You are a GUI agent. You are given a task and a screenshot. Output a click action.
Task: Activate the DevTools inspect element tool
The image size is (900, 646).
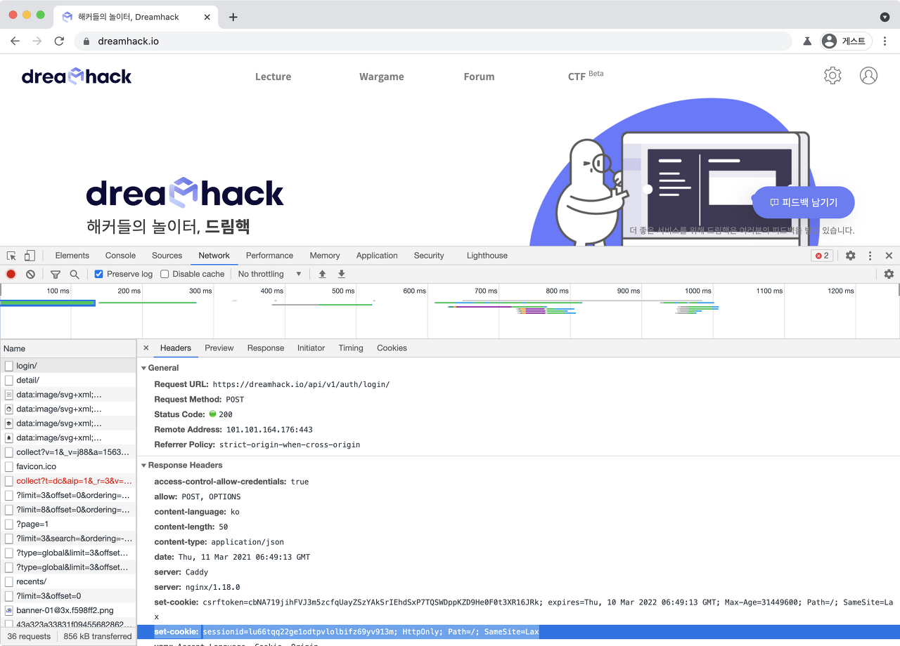click(11, 256)
